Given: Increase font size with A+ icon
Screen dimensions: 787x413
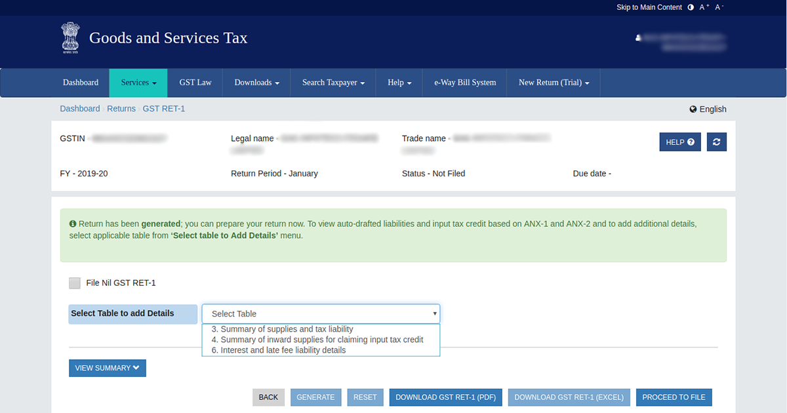Looking at the screenshot, I should pos(704,7).
